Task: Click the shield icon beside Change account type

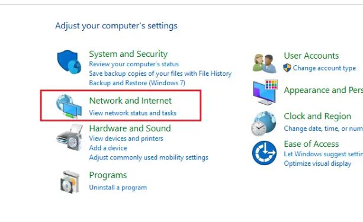Action: [x=287, y=68]
